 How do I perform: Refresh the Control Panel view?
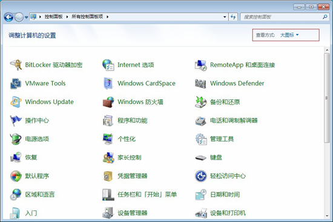(x=233, y=17)
